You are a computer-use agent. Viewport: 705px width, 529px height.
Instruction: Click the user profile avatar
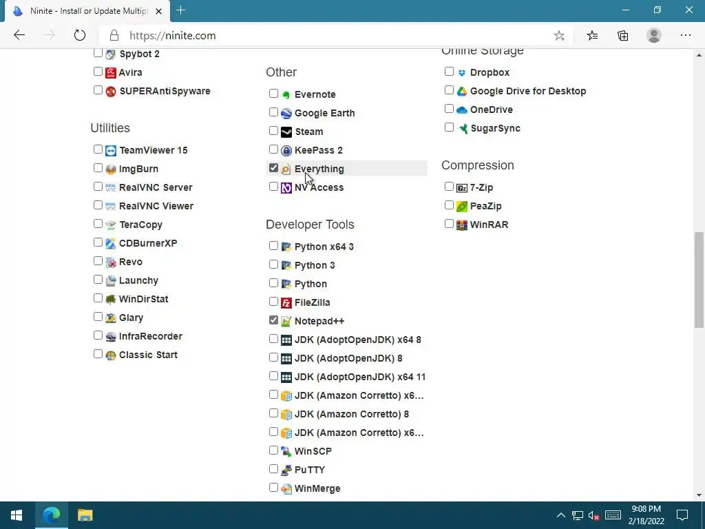click(654, 36)
